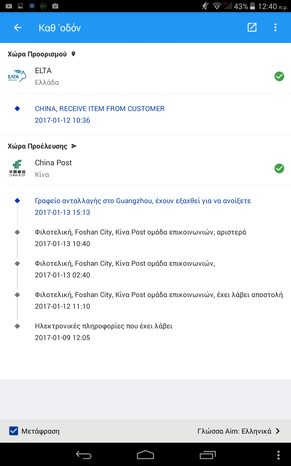Open Γλώσσα Aim: Ελληνικά language selector
Image resolution: width=291 pixels, height=466 pixels.
click(x=234, y=431)
